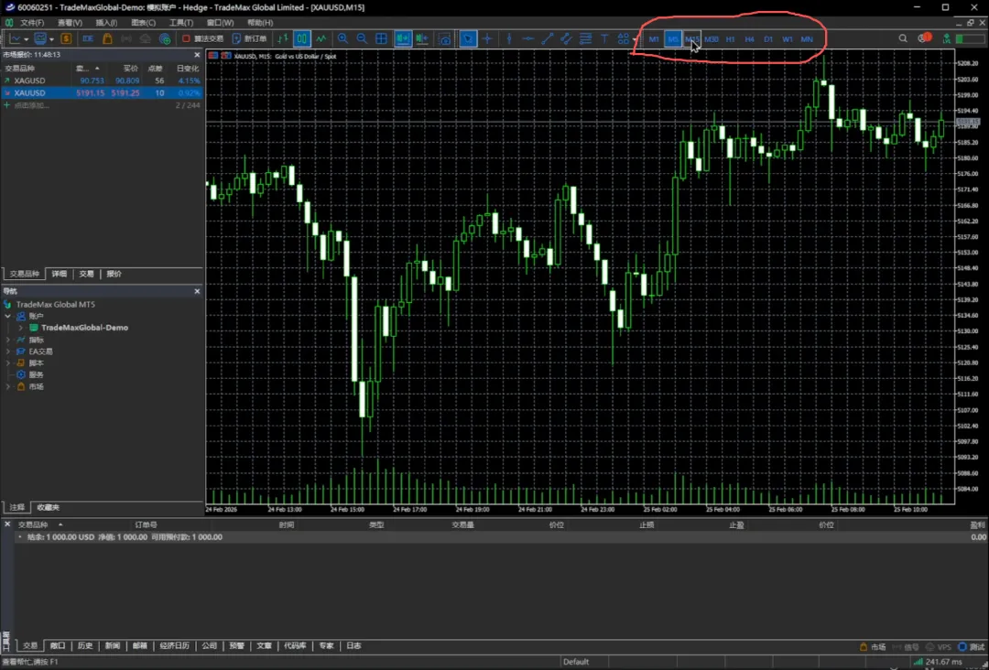Viewport: 989px width, 670px height.
Task: Click the 算法交易 algo trading button
Action: (202, 38)
